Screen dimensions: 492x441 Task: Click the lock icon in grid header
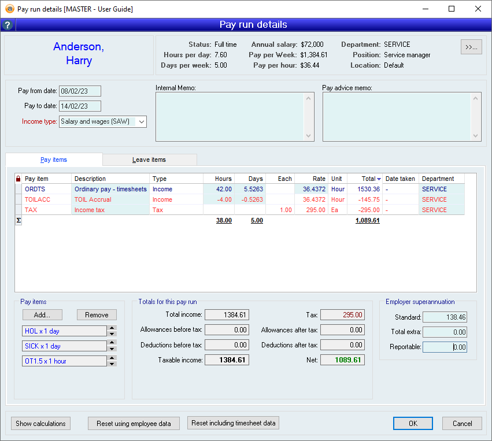pos(18,179)
